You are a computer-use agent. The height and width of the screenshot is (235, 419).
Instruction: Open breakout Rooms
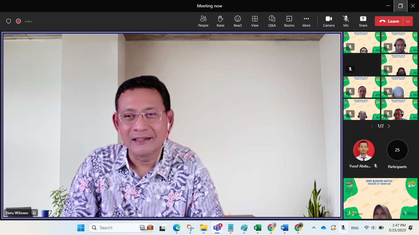[289, 21]
